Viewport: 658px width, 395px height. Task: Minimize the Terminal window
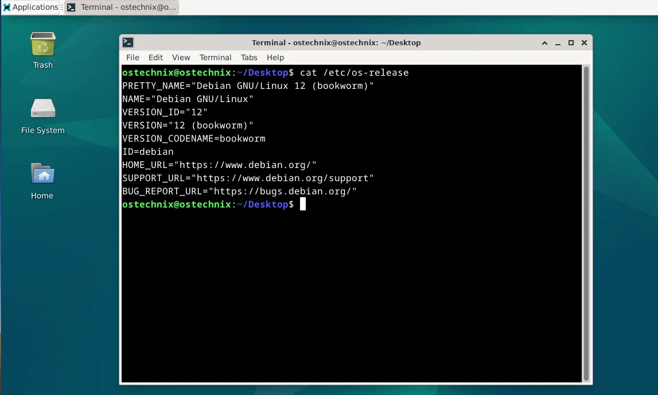click(558, 43)
